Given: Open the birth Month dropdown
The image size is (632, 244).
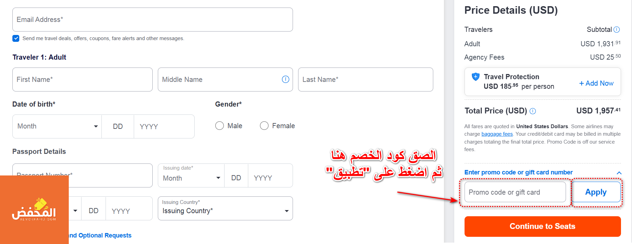Looking at the screenshot, I should (57, 126).
